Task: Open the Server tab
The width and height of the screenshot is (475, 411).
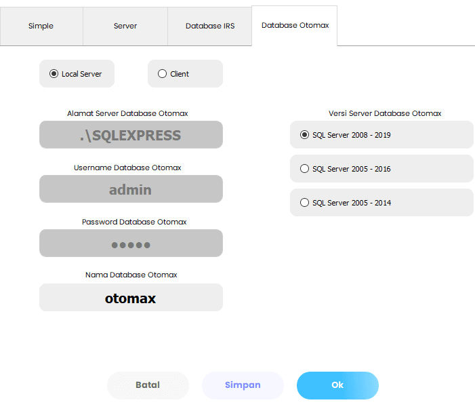Action: pos(125,26)
